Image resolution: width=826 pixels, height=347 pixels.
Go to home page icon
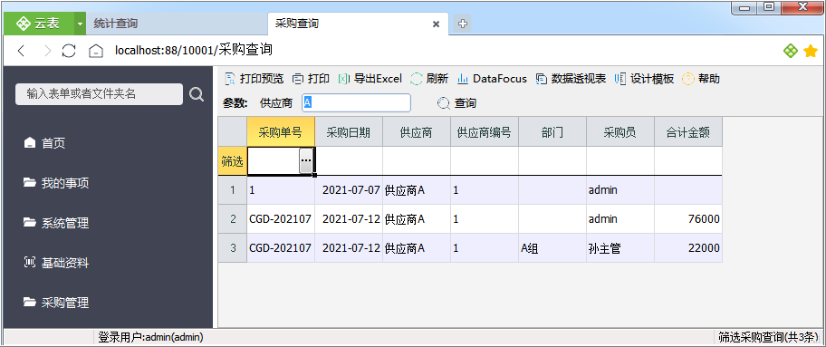pyautogui.click(x=95, y=51)
